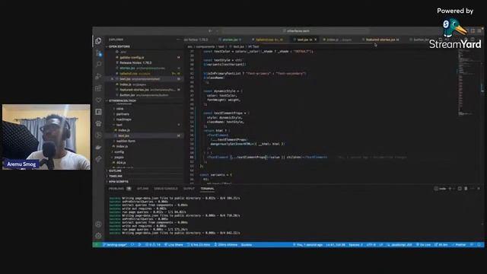This screenshot has height=274, width=487.
Task: Click the Aremu Smog webcam thumbnail
Action: (46, 137)
